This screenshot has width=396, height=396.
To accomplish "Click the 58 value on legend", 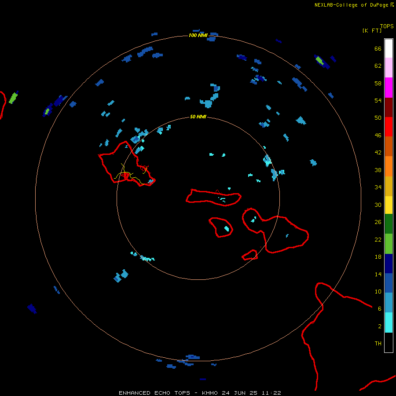I will (x=378, y=83).
